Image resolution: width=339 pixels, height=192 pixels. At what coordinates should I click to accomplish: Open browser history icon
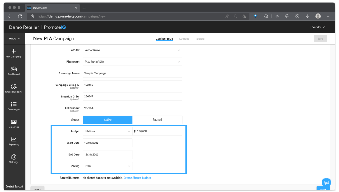[297, 16]
